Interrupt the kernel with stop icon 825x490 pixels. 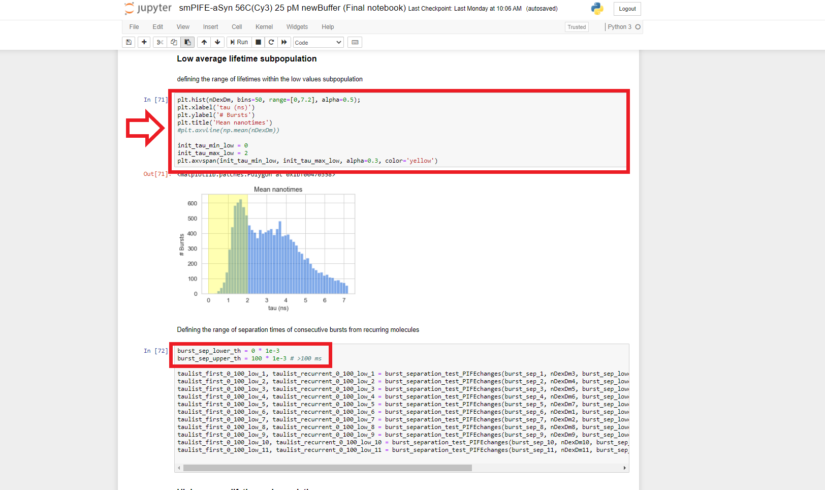[x=258, y=42]
